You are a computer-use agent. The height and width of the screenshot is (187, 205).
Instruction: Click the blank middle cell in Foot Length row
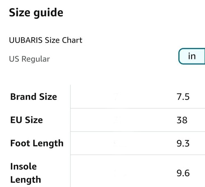pos(116,143)
